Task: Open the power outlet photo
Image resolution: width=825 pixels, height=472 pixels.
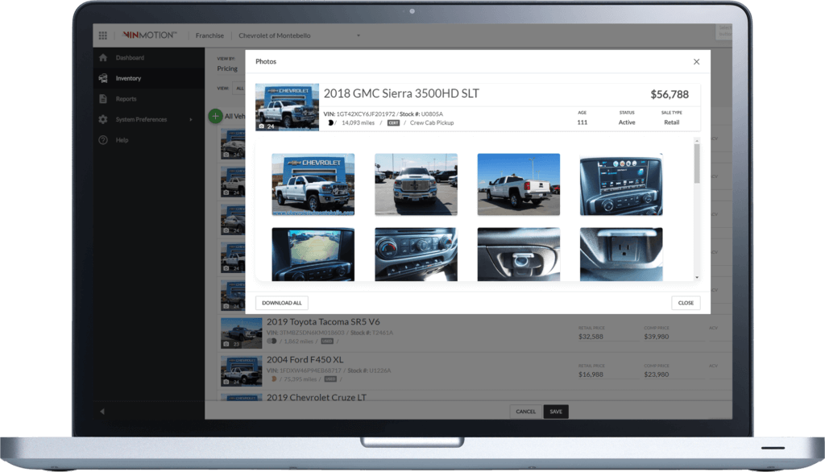Action: 621,255
